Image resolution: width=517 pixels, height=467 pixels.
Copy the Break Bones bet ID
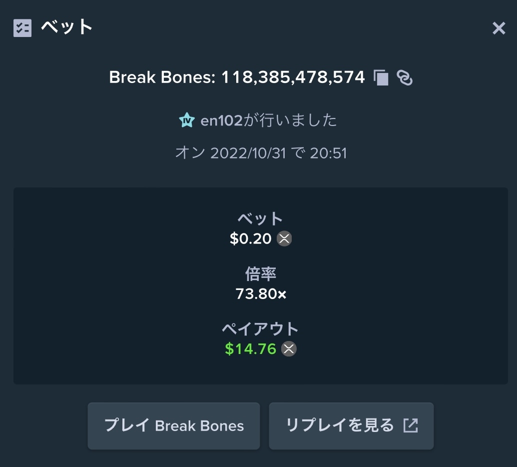[x=381, y=78]
